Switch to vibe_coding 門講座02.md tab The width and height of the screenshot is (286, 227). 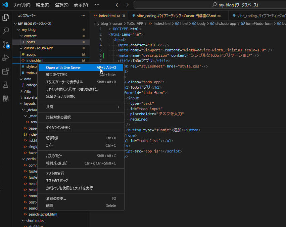click(x=176, y=16)
